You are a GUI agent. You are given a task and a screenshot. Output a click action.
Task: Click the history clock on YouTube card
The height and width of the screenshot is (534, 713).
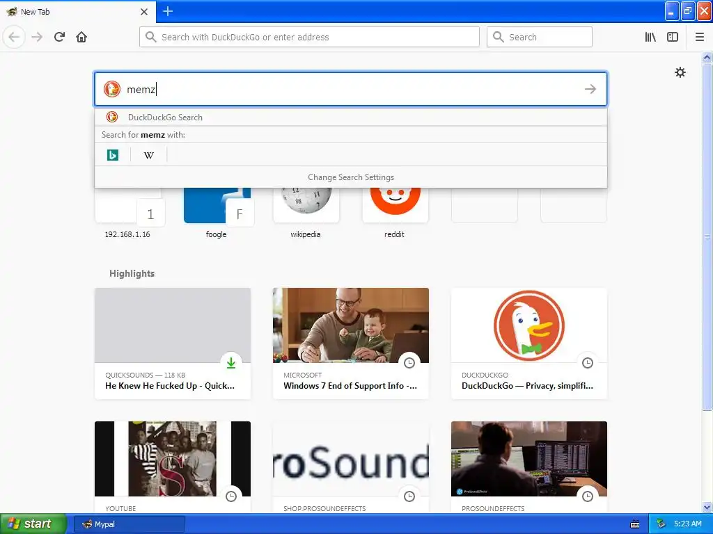coord(231,496)
